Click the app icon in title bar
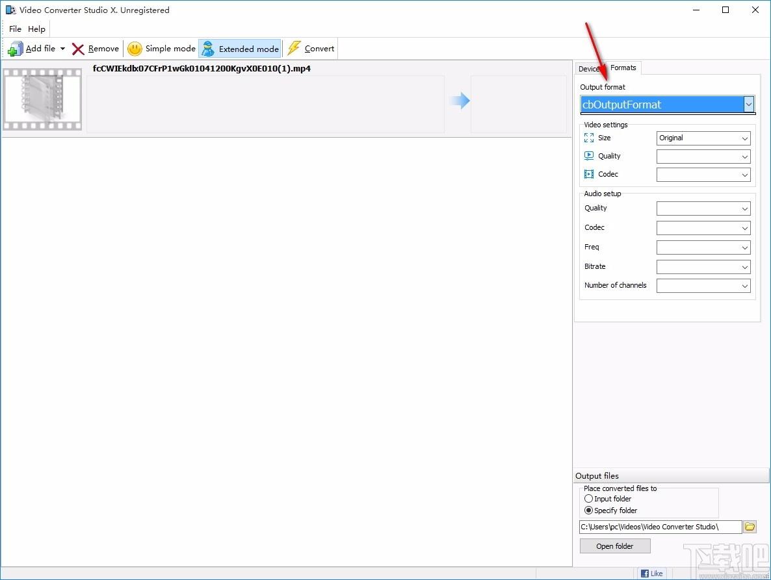This screenshot has height=580, width=771. [10, 10]
